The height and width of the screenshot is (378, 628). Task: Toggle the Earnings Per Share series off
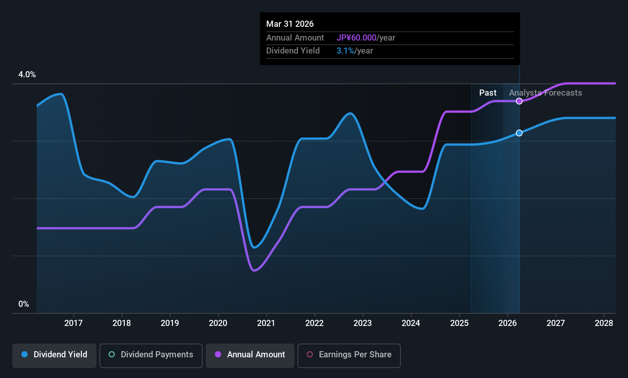point(349,355)
